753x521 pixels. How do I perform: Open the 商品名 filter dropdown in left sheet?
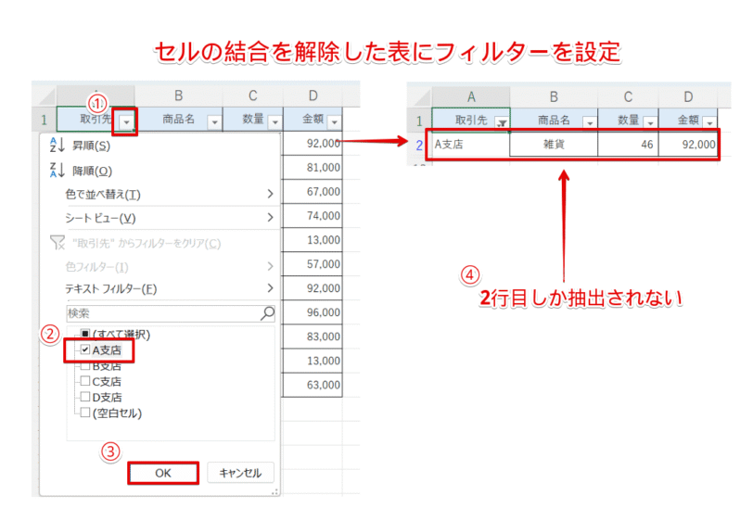(x=214, y=122)
